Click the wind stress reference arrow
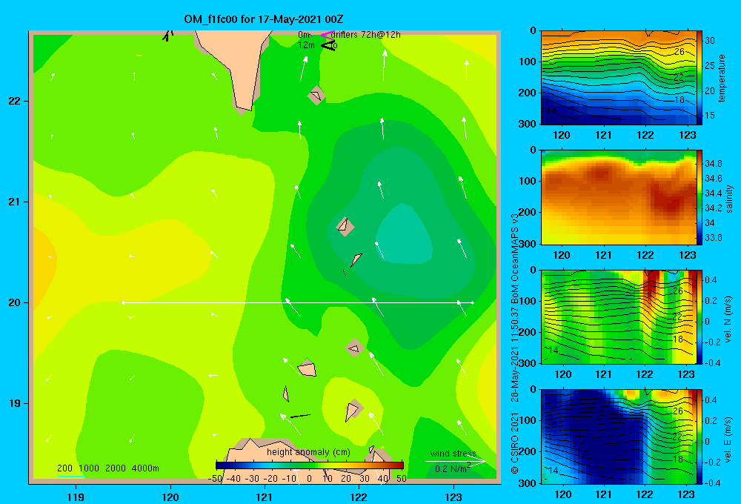 455,461
